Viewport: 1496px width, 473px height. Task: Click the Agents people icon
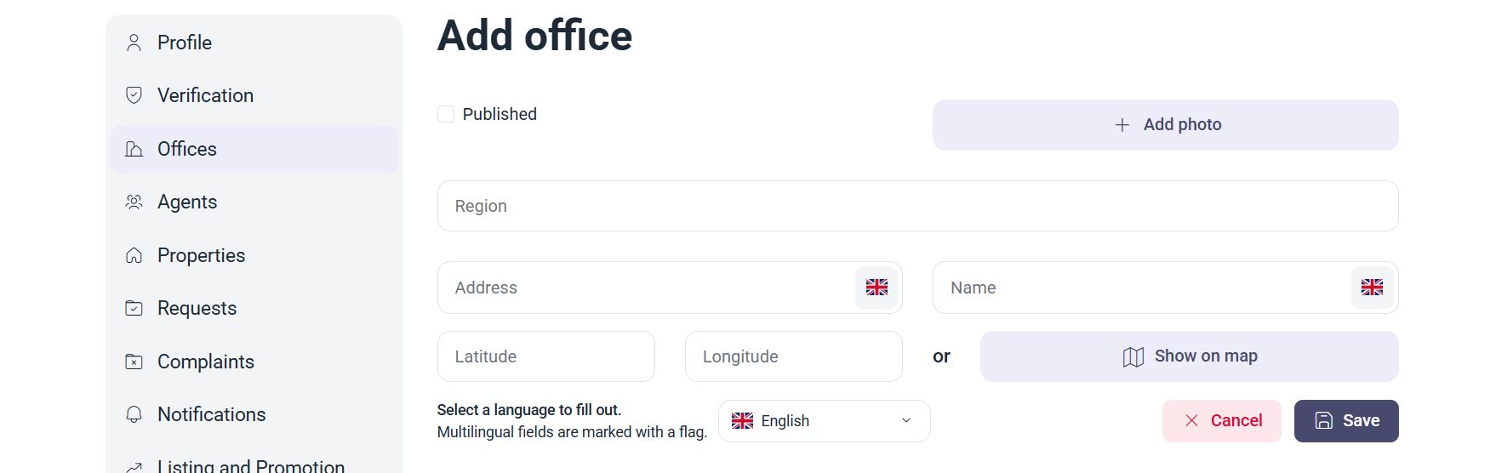coord(134,202)
